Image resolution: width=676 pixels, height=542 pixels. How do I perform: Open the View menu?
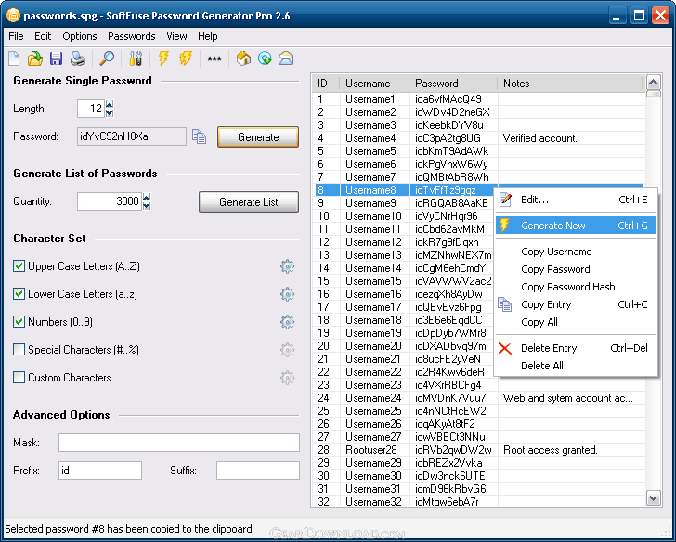pos(176,36)
